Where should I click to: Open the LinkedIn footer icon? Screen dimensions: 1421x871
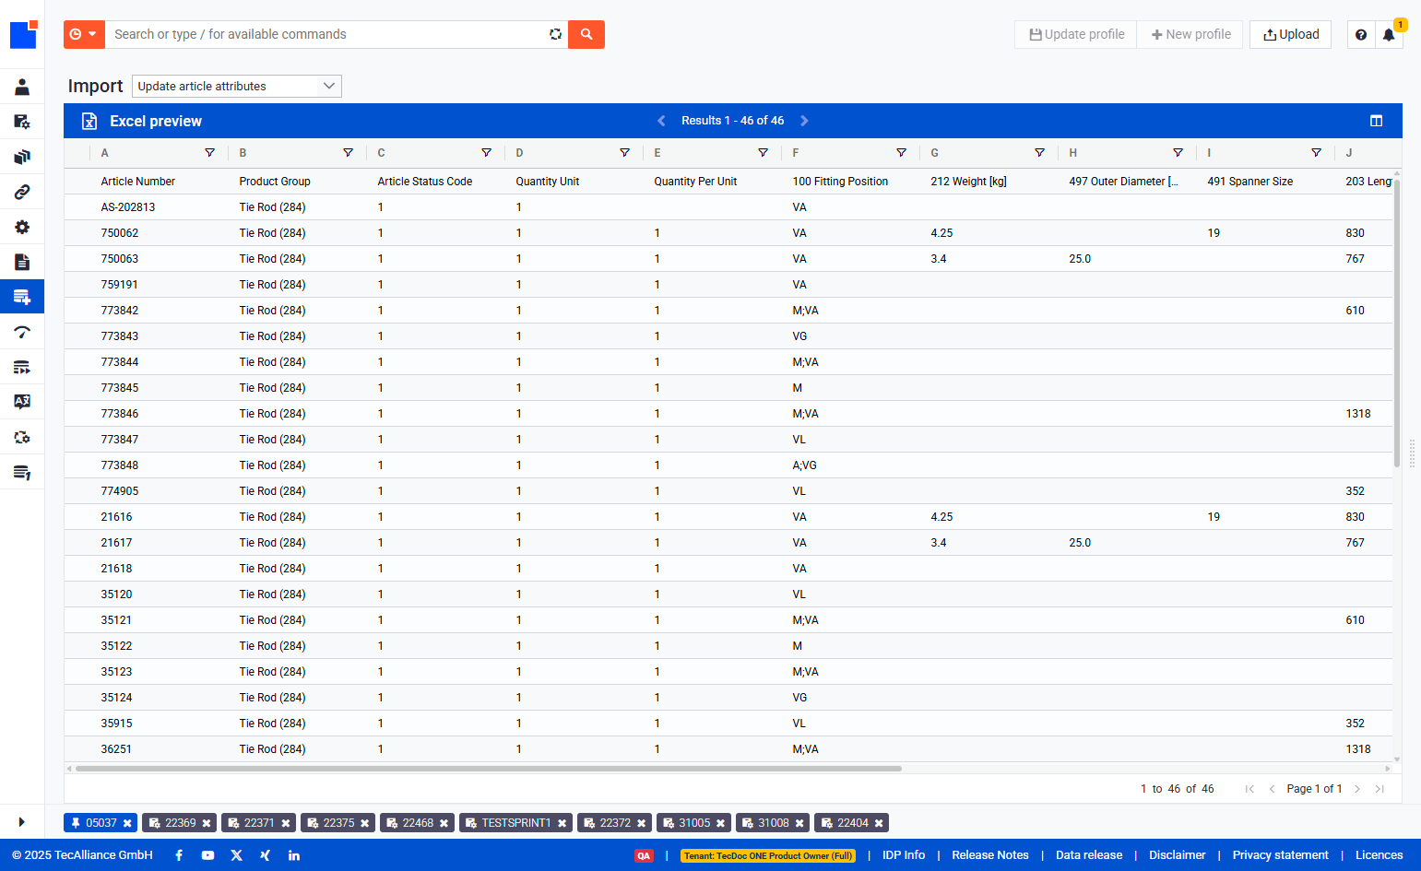coord(294,855)
